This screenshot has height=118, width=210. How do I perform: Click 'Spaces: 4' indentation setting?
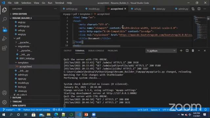click(155, 109)
